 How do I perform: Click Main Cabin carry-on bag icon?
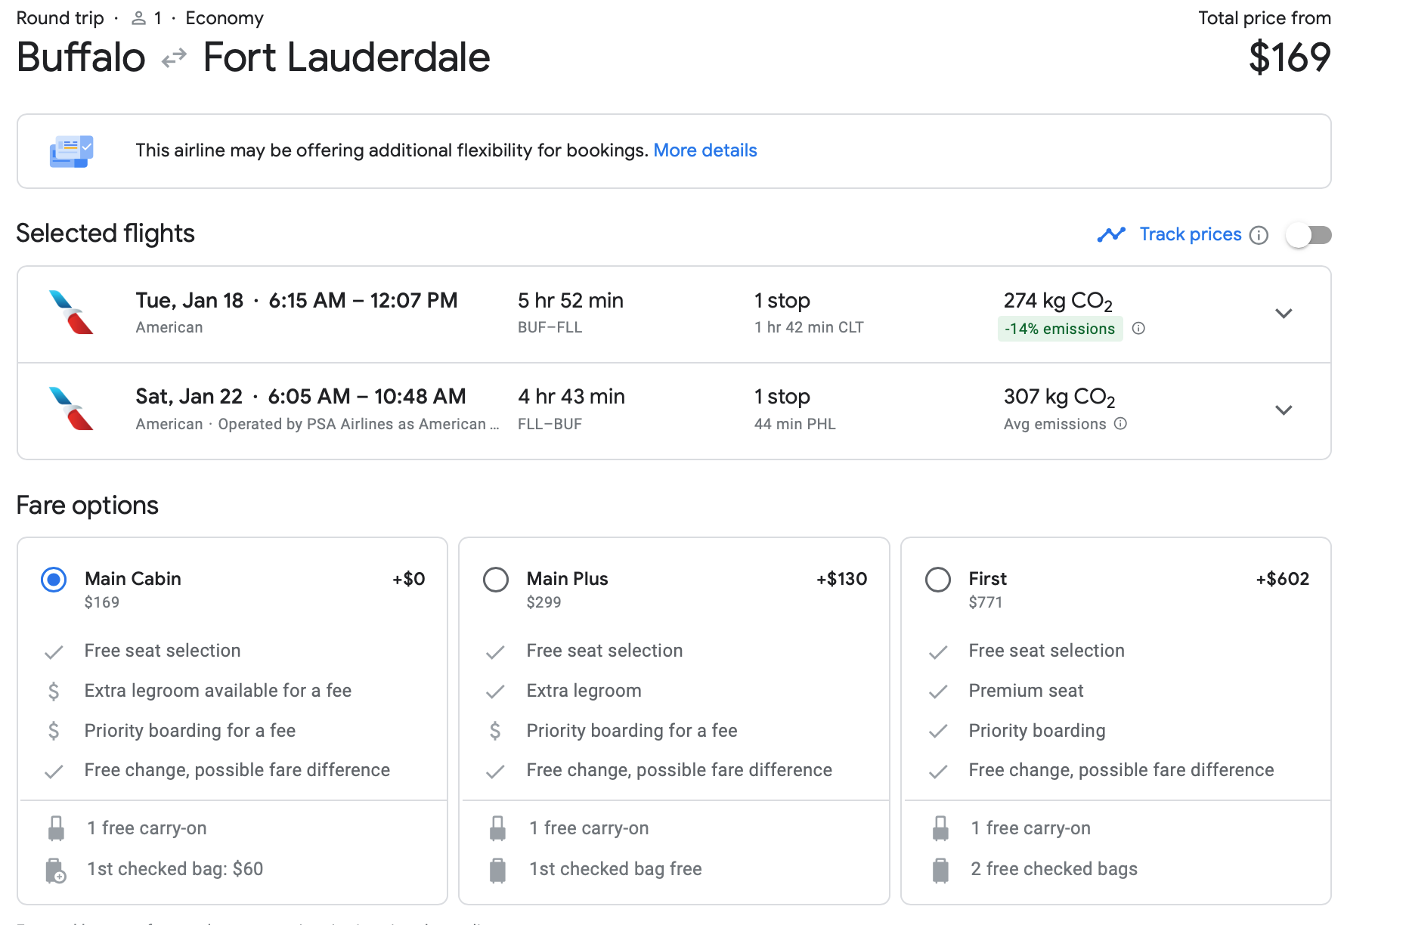(x=56, y=828)
